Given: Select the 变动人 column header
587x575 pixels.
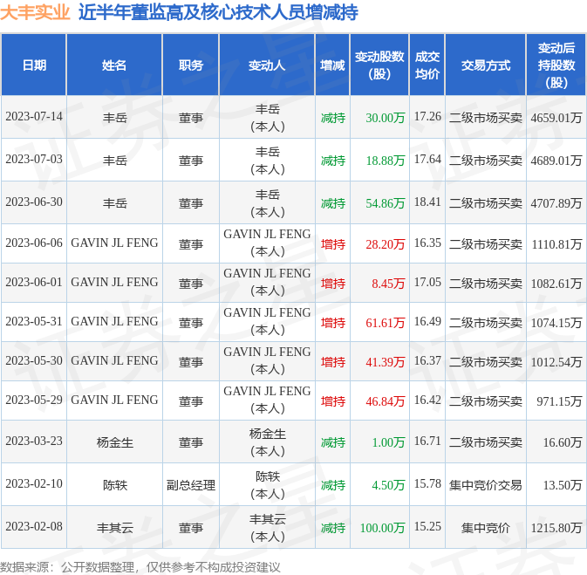Looking at the screenshot, I should click(267, 65).
